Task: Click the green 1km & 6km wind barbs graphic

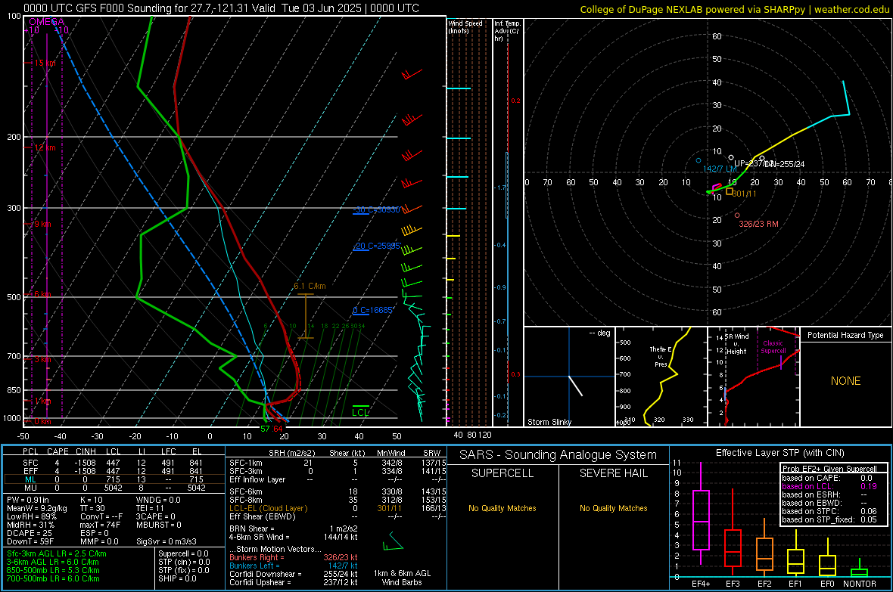Action: click(x=393, y=542)
